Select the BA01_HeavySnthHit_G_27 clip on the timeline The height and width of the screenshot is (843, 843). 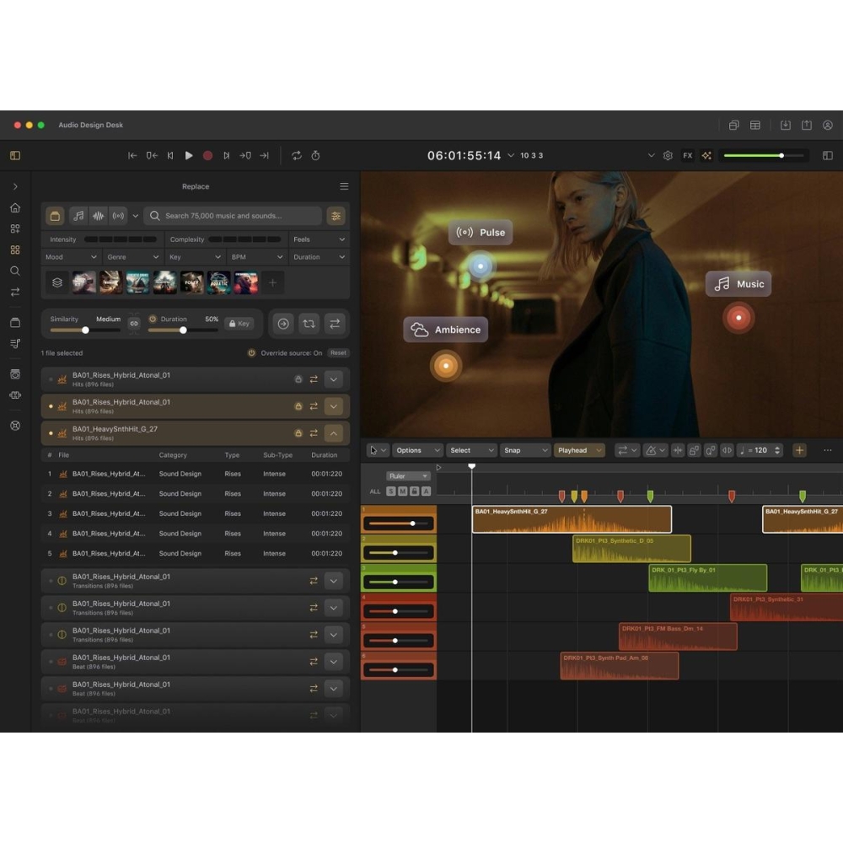pos(572,519)
